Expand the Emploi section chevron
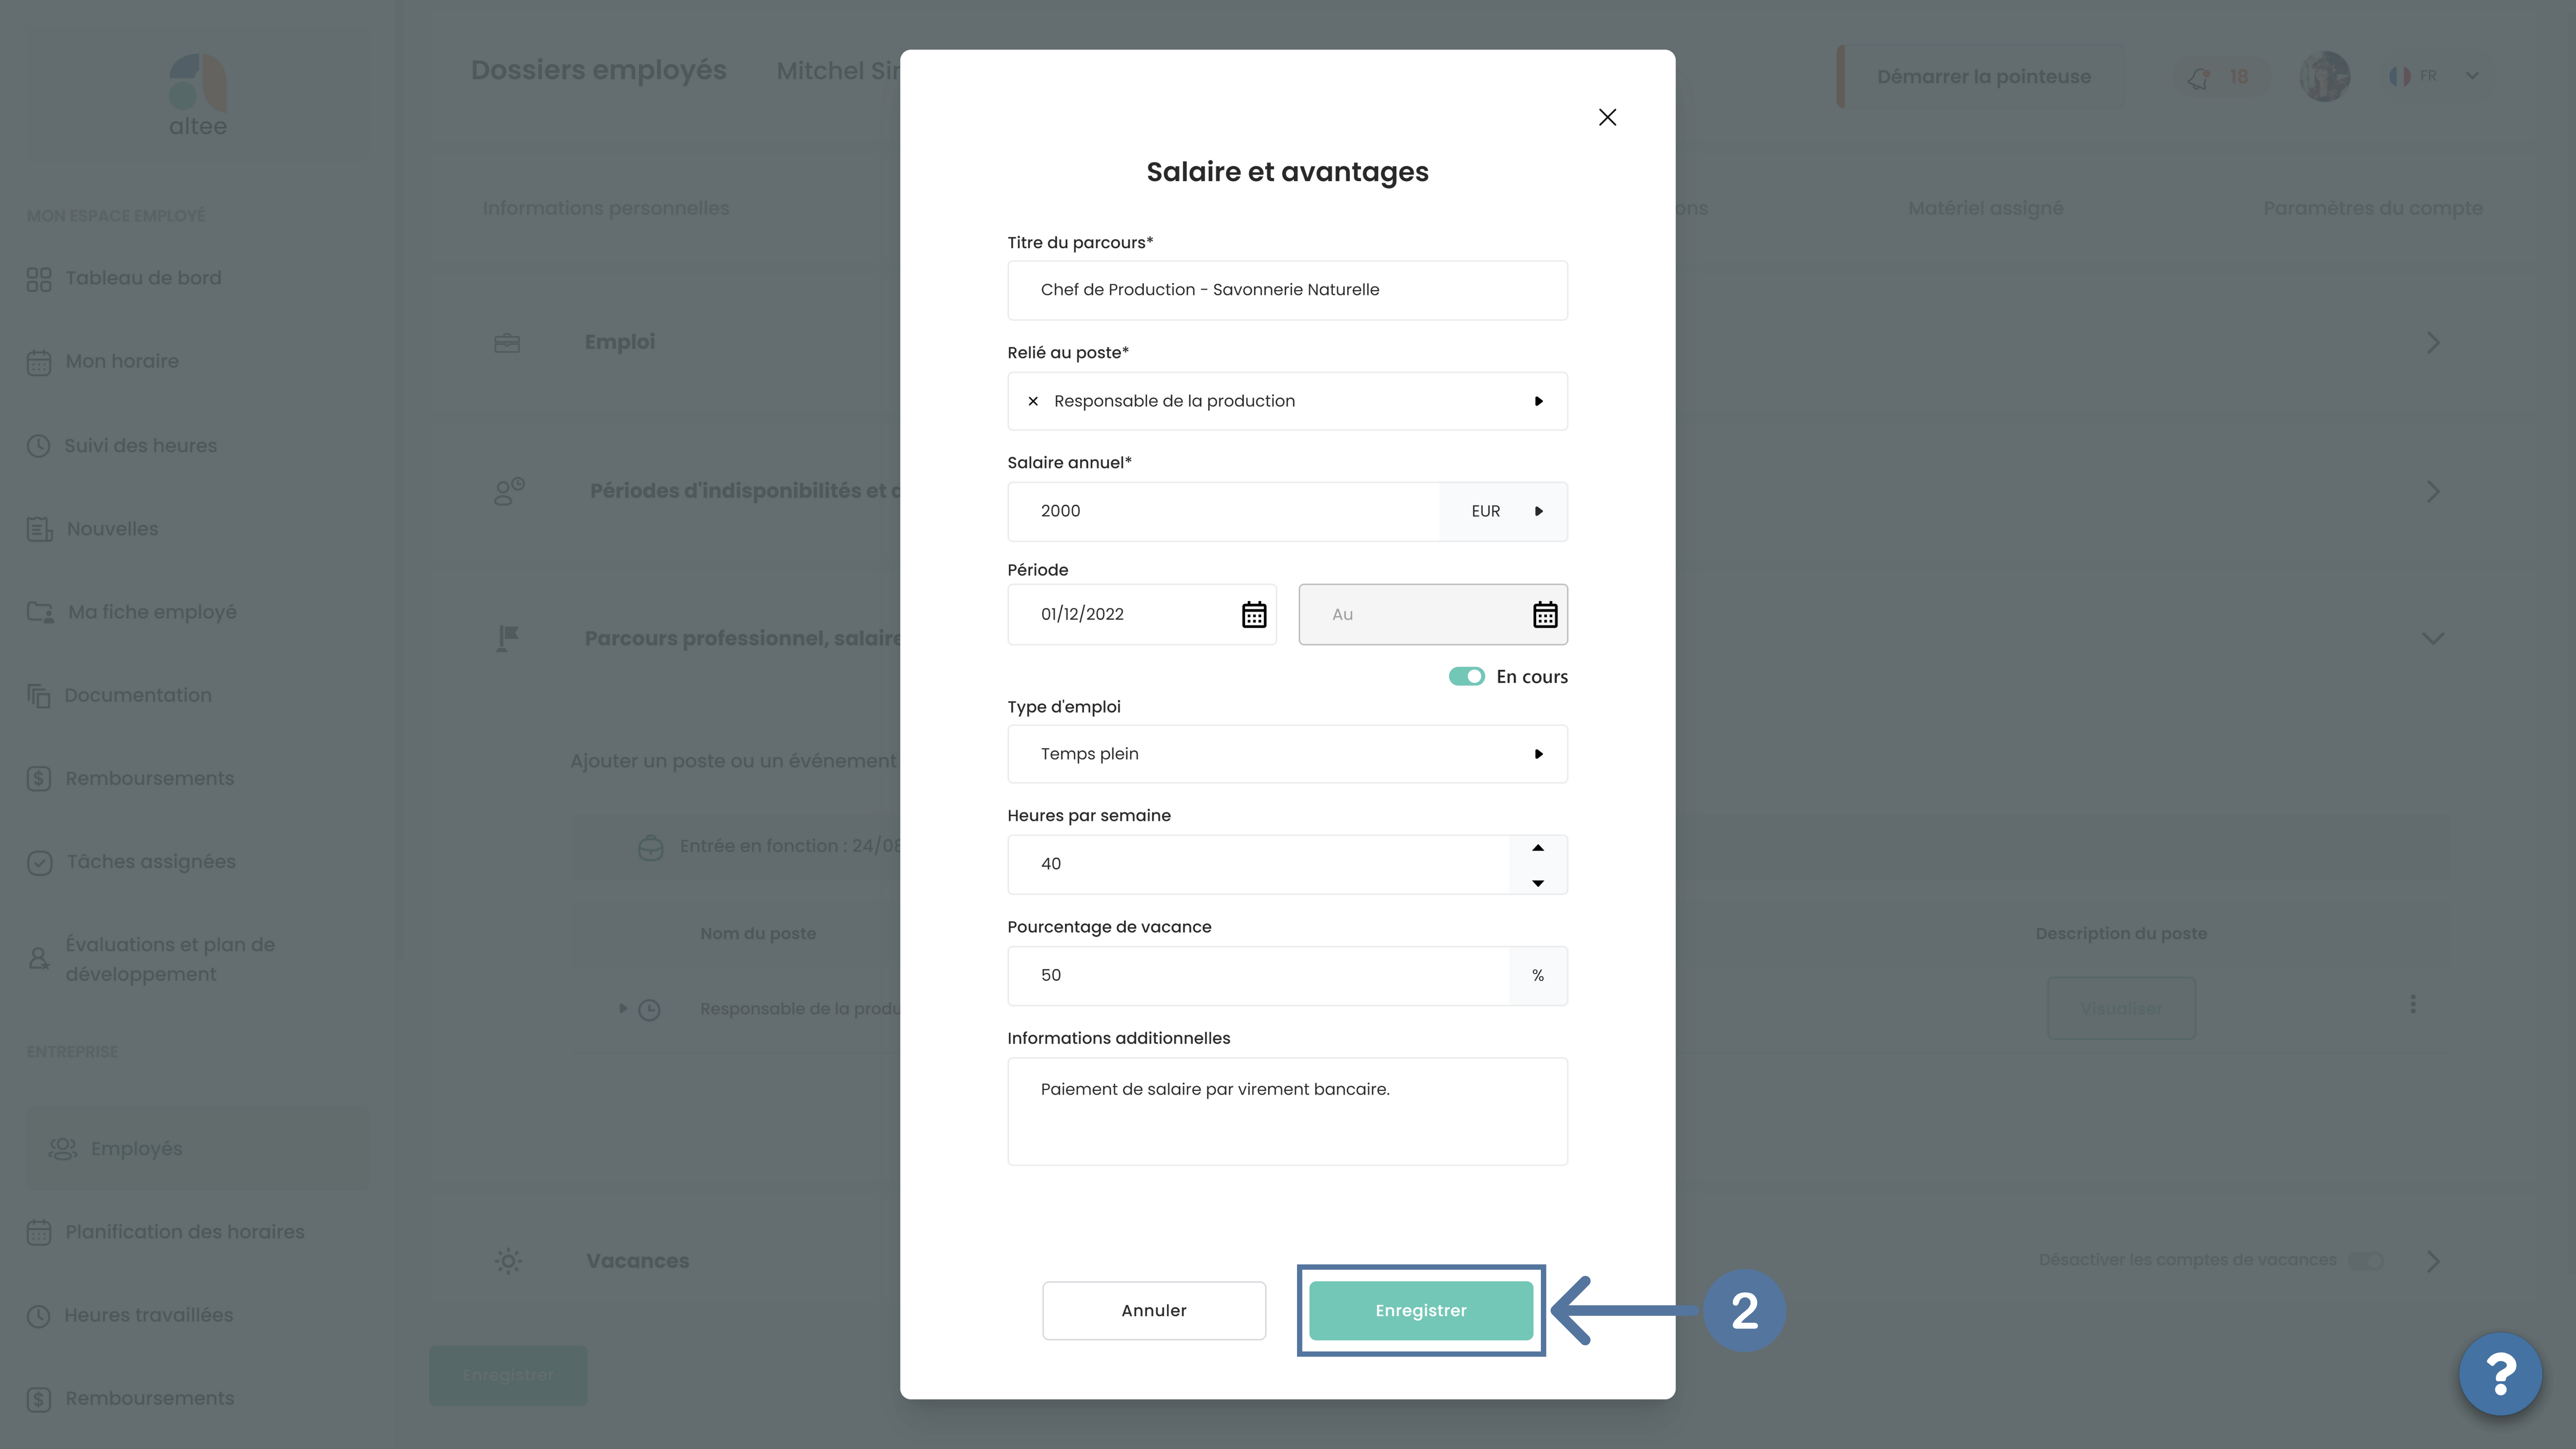The height and width of the screenshot is (1449, 2576). (x=2433, y=343)
